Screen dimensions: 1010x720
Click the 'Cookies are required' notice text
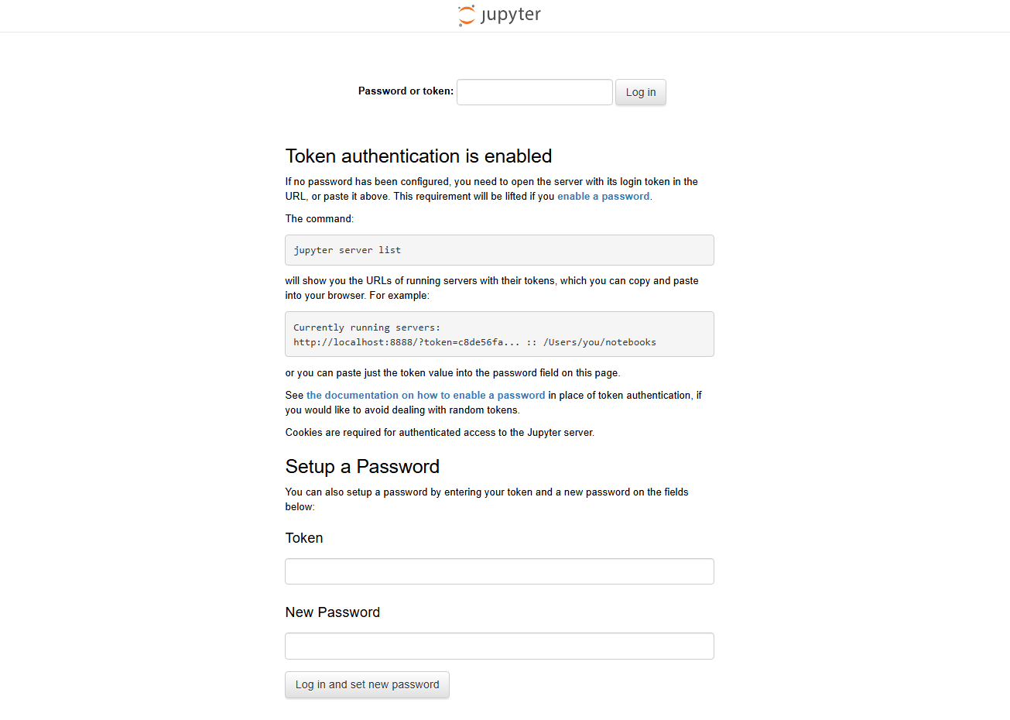[x=440, y=433]
